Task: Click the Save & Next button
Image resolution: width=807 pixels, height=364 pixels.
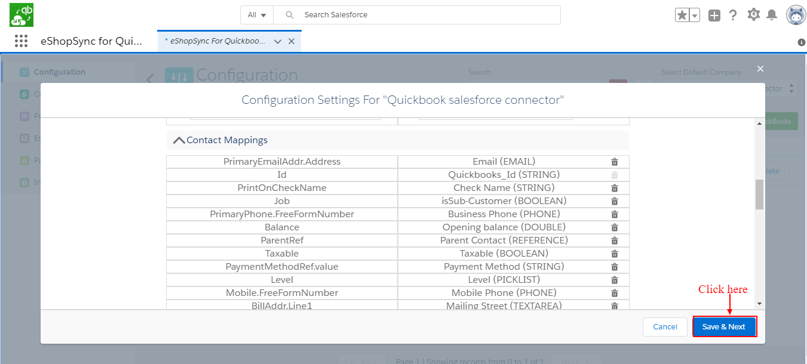Action: [724, 326]
